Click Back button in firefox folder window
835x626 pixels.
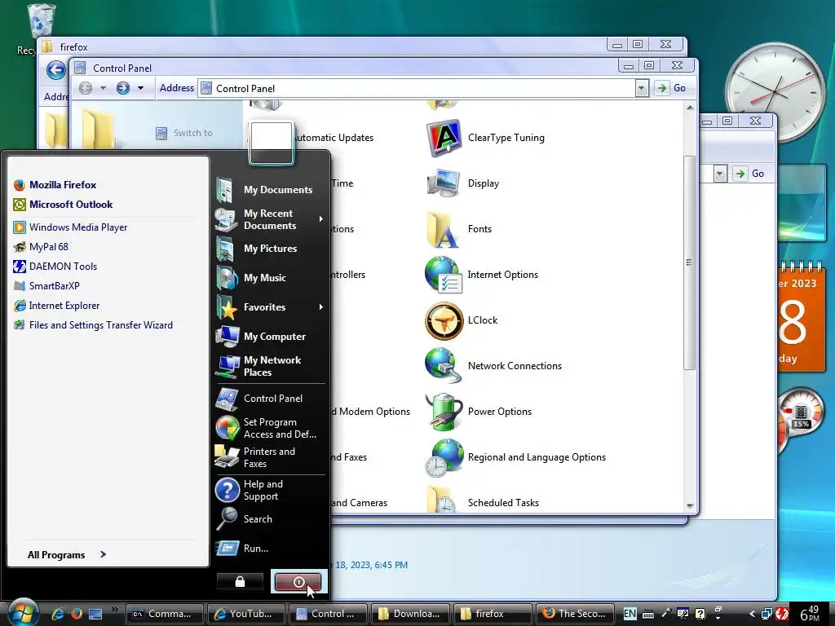pos(56,70)
